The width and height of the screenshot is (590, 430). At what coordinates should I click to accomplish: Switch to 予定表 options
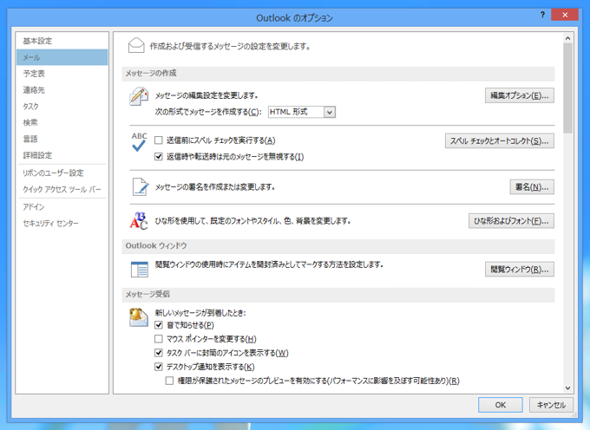[62, 74]
